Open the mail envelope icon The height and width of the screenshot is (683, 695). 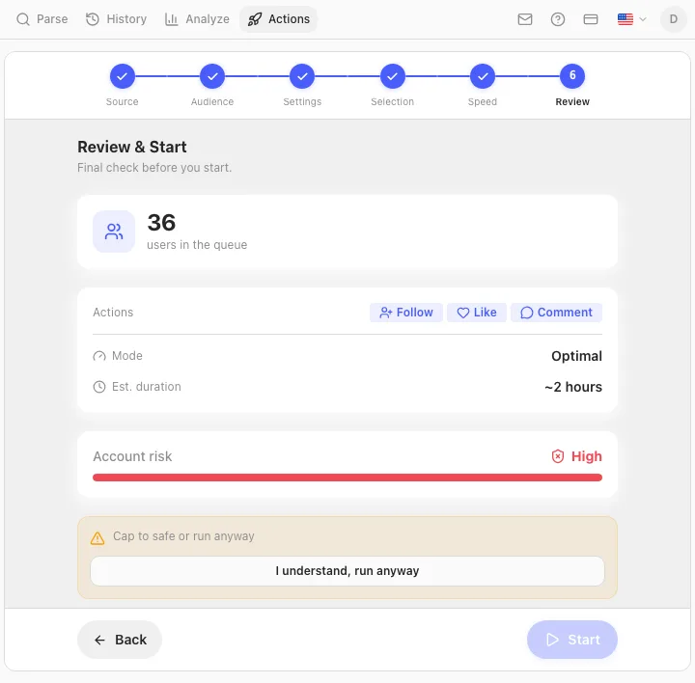(525, 19)
